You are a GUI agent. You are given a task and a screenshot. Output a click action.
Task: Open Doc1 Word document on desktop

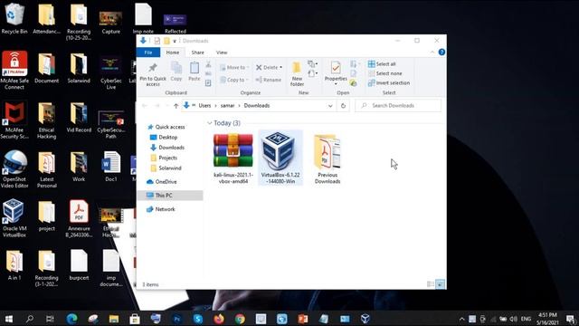[x=110, y=167]
